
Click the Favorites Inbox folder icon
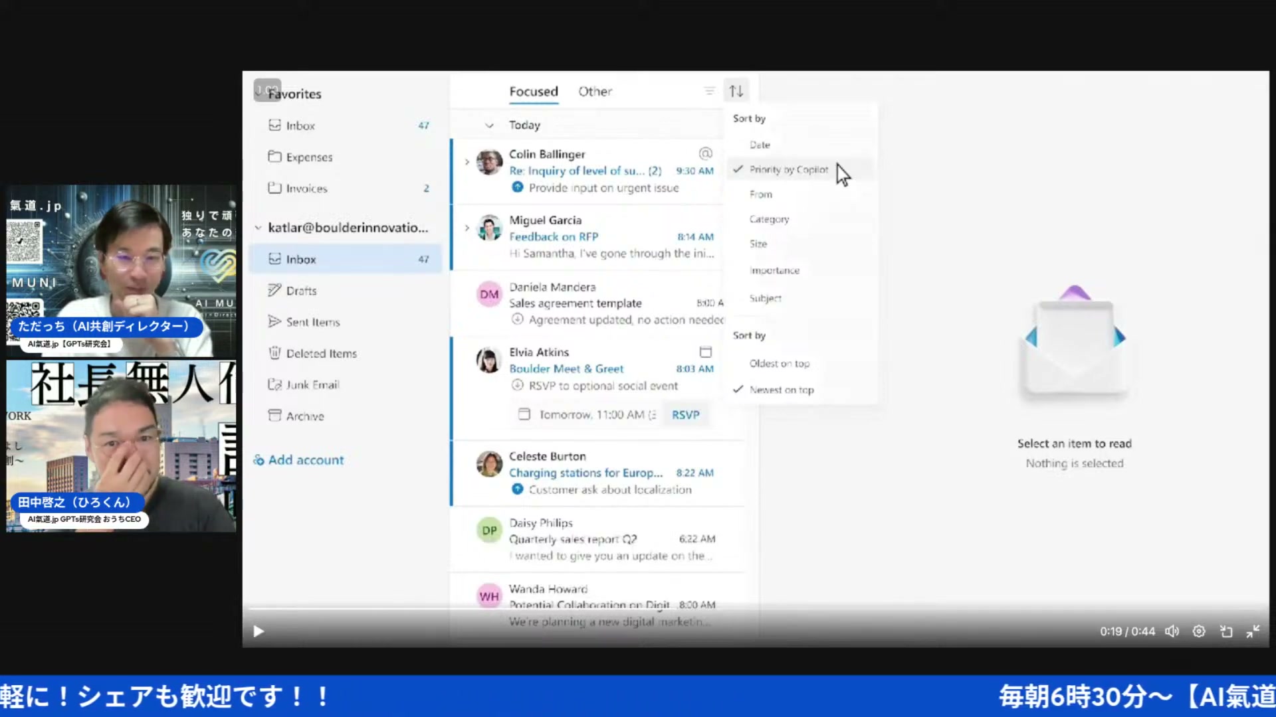(274, 125)
